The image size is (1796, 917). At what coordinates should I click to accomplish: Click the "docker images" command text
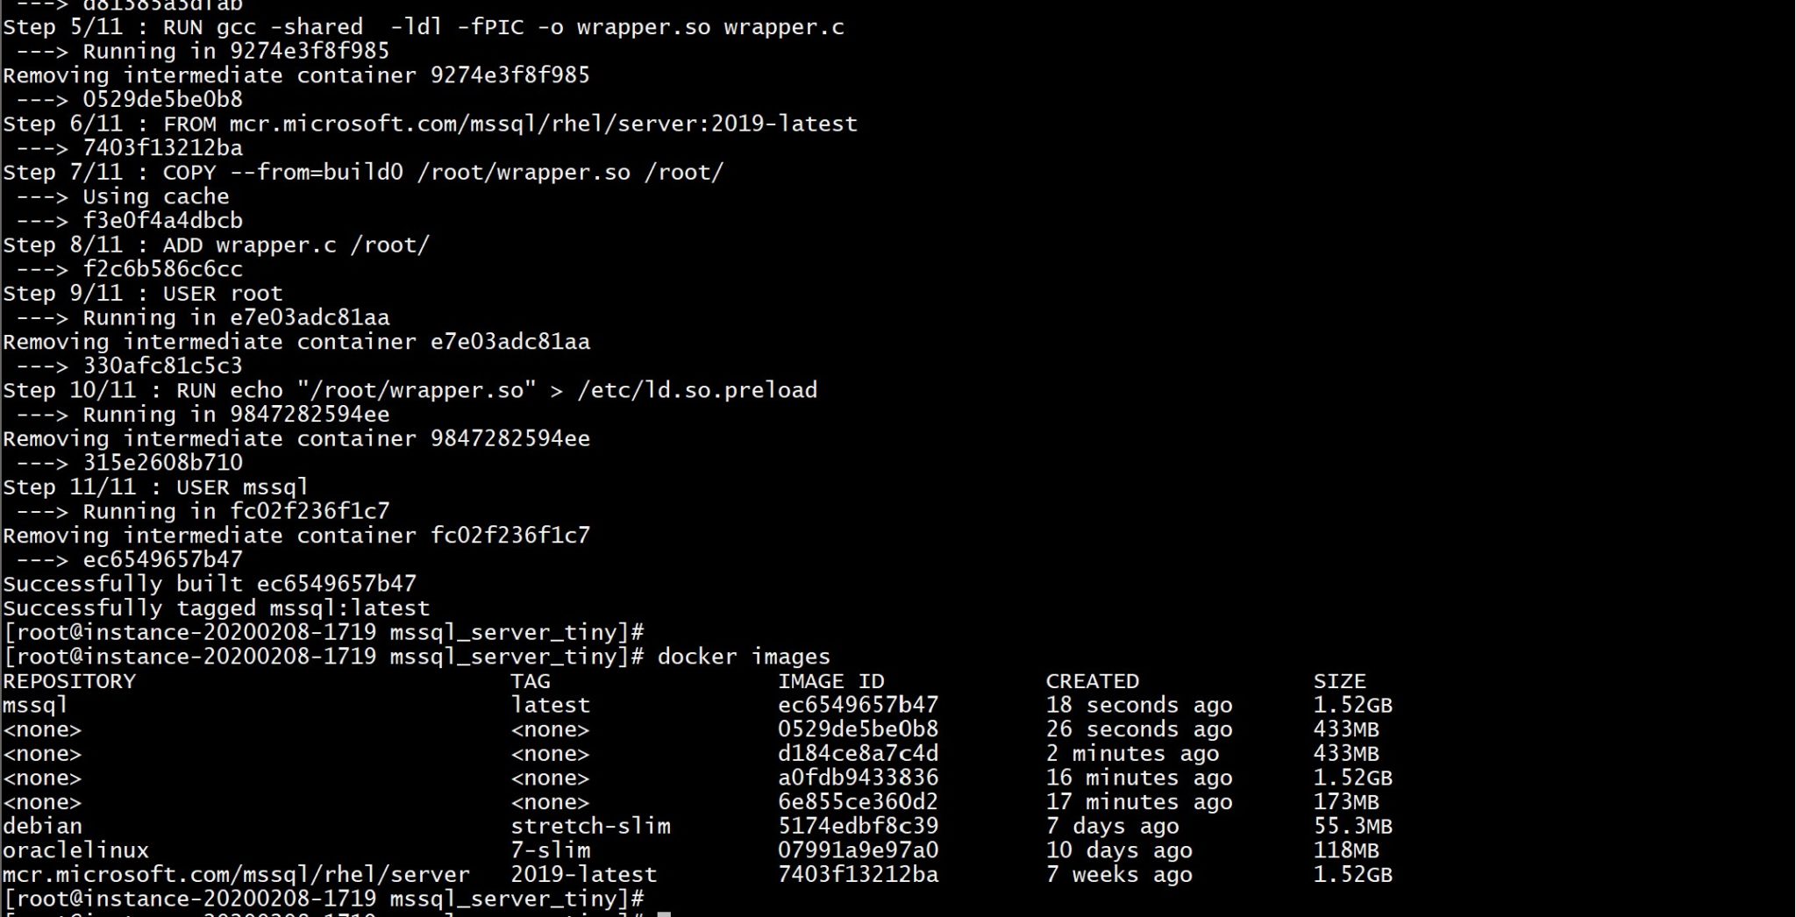743,657
